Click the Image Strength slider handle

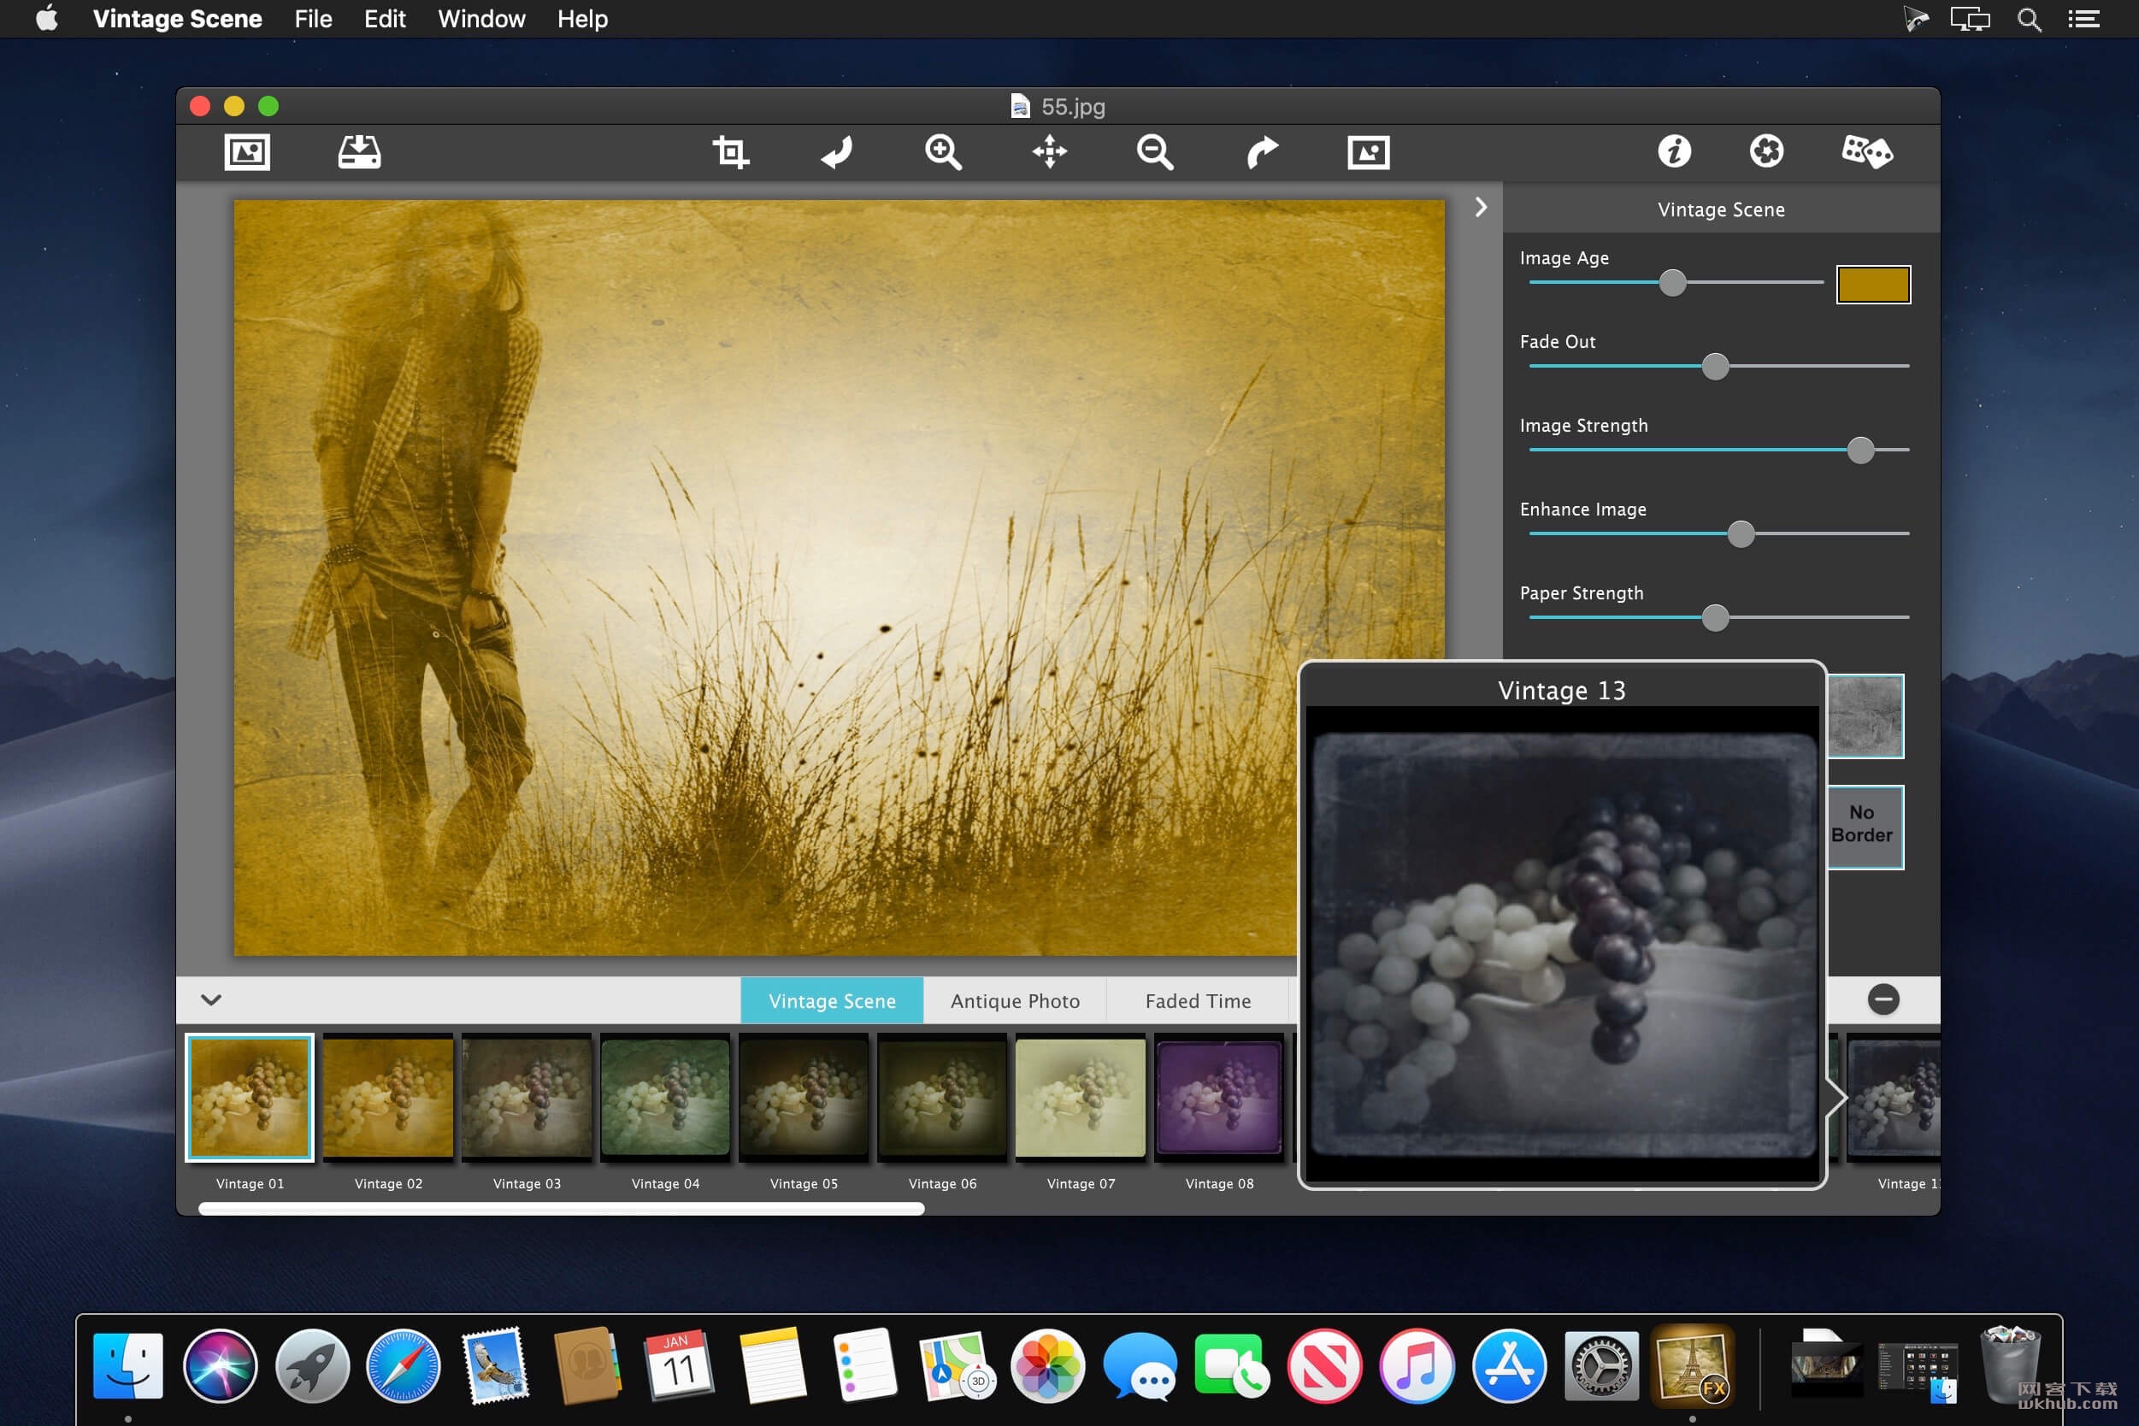pyautogui.click(x=1860, y=451)
